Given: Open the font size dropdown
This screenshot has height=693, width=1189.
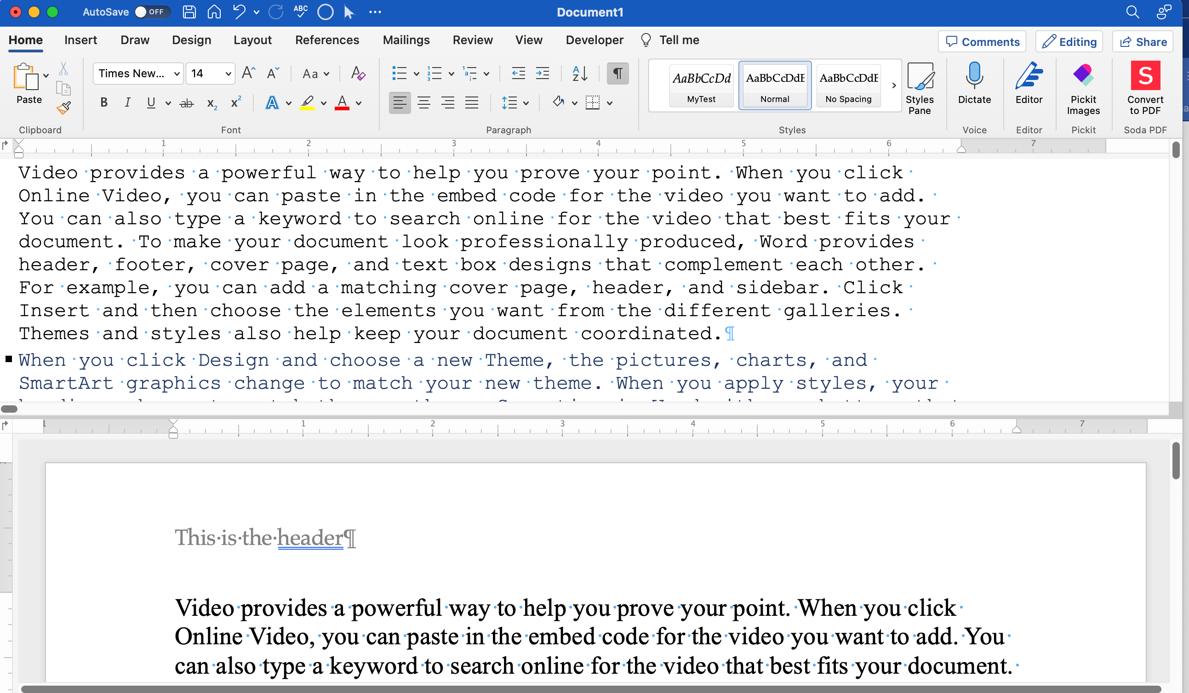Looking at the screenshot, I should pyautogui.click(x=228, y=74).
